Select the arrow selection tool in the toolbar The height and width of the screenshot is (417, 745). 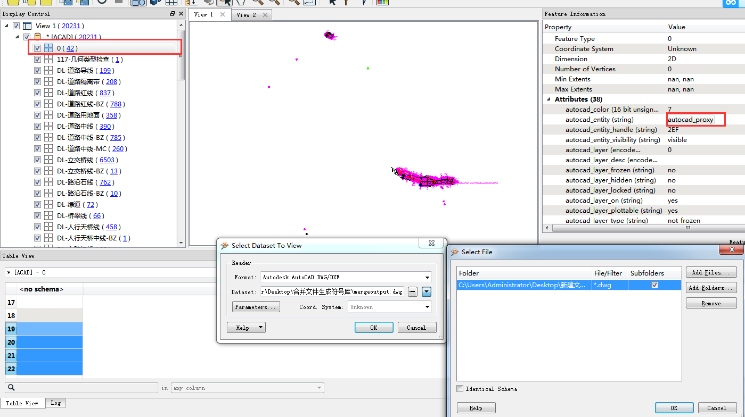[332, 2]
